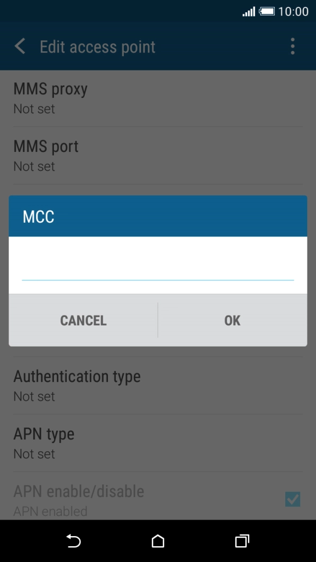The height and width of the screenshot is (562, 316).
Task: Tap the clock showing 10:00
Action: point(293,12)
